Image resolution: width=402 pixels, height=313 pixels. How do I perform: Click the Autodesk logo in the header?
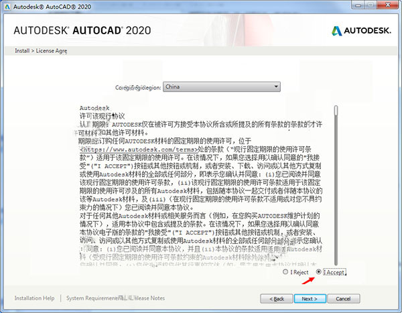click(361, 31)
